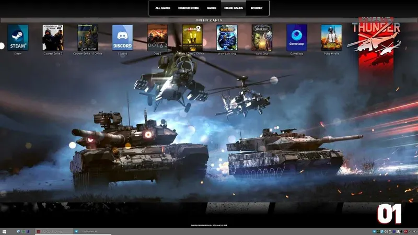Image resolution: width=418 pixels, height=235 pixels.
Task: Open the NVIDIA tray icon
Action: click(x=378, y=231)
